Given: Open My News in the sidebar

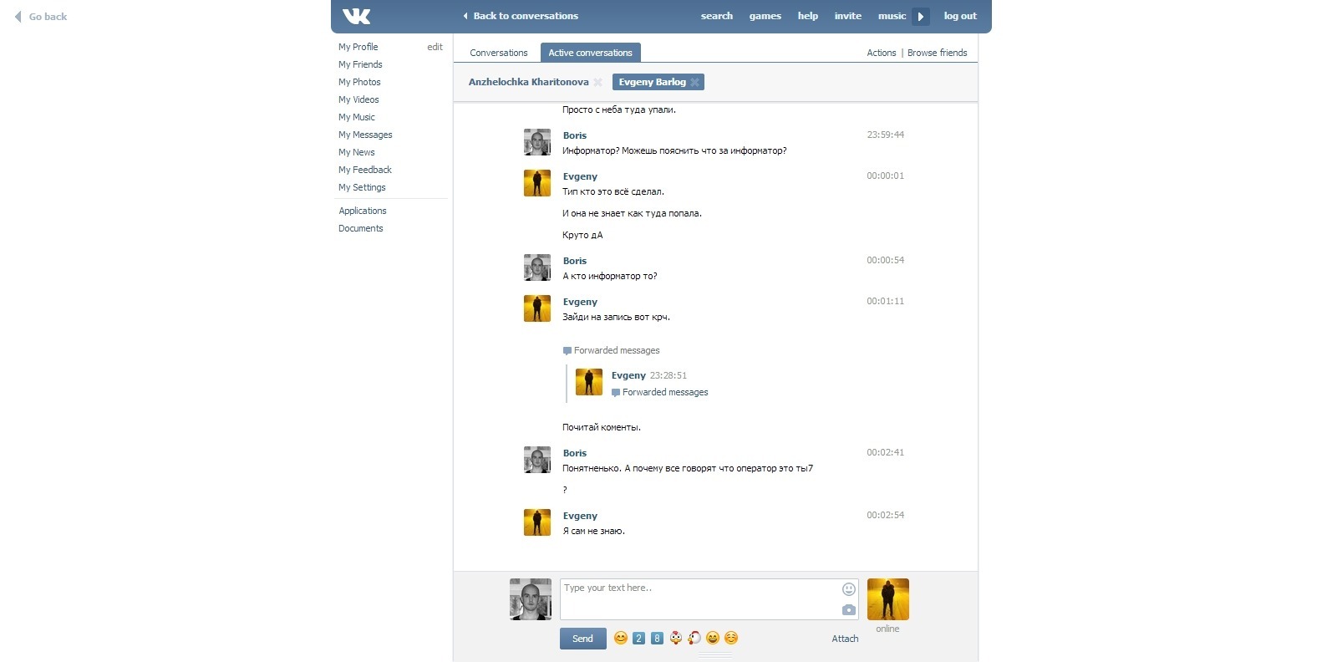Looking at the screenshot, I should [x=357, y=152].
